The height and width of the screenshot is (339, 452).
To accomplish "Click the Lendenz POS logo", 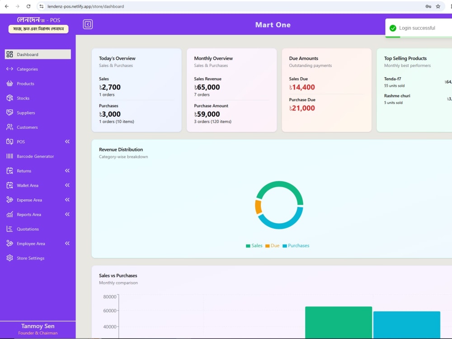I will coord(38,20).
